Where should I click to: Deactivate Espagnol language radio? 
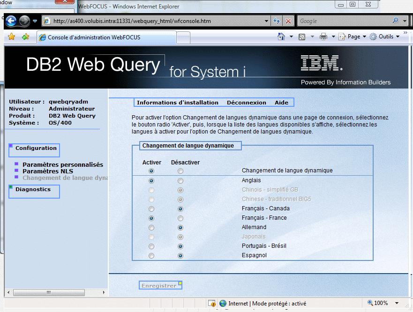[x=180, y=256]
